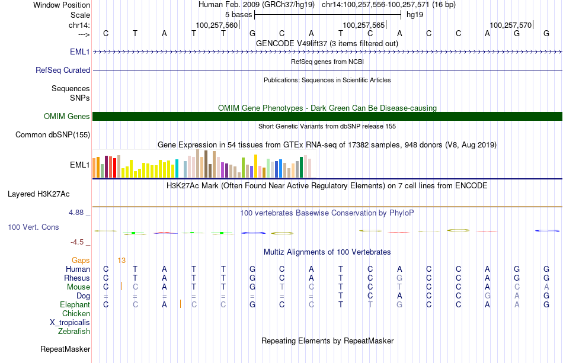Click the SNPs track label
563x363 pixels.
point(80,98)
